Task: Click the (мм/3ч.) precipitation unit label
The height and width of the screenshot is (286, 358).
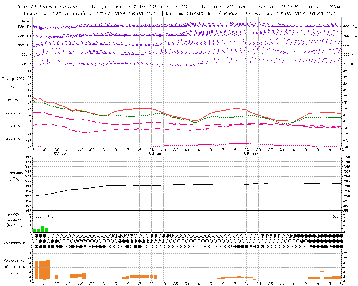Action: pos(15,214)
